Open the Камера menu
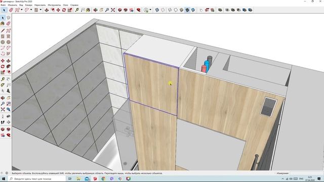Image resolution: width=324 pixels, height=182 pixels. pos(28,5)
